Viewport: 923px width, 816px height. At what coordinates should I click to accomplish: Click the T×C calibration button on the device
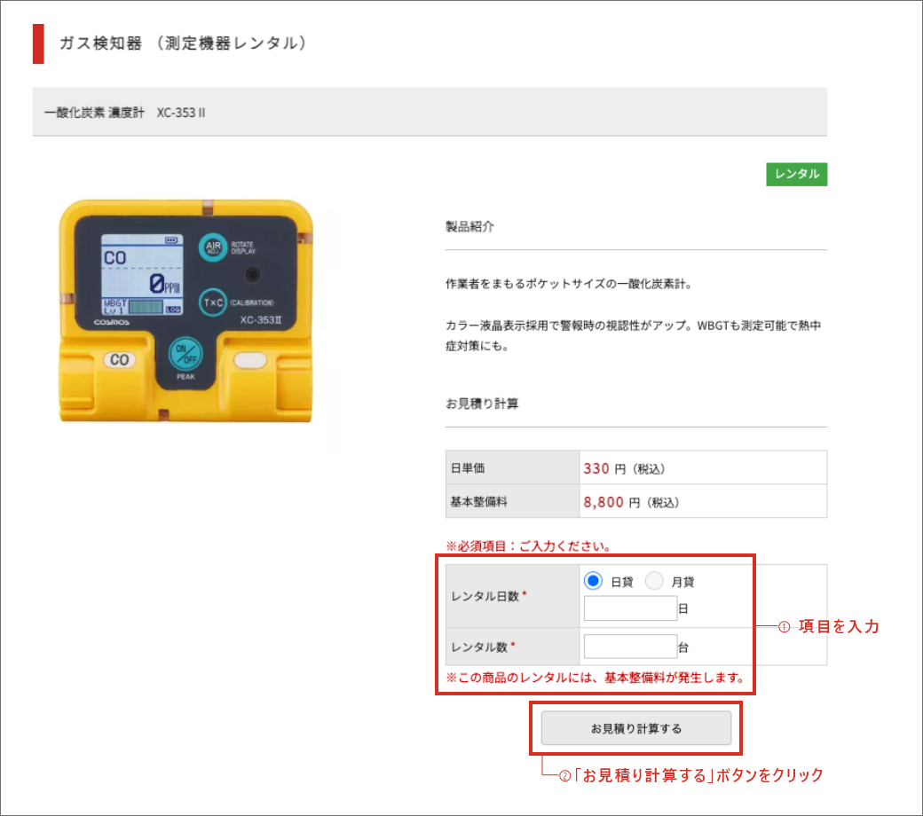tap(212, 302)
